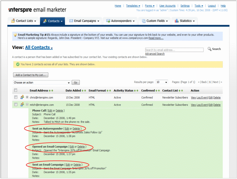Edit the Opened an Email Campaign event

[72, 147]
